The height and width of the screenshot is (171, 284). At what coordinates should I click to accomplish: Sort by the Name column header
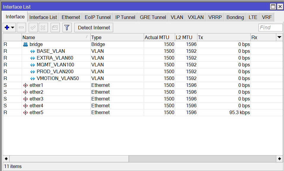click(56, 37)
